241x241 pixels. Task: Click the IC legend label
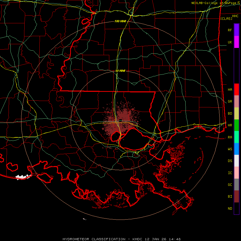coord(230,173)
